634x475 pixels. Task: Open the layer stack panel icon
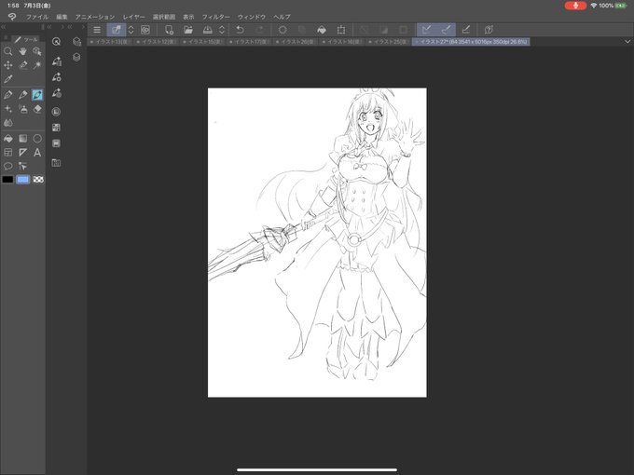pos(76,57)
